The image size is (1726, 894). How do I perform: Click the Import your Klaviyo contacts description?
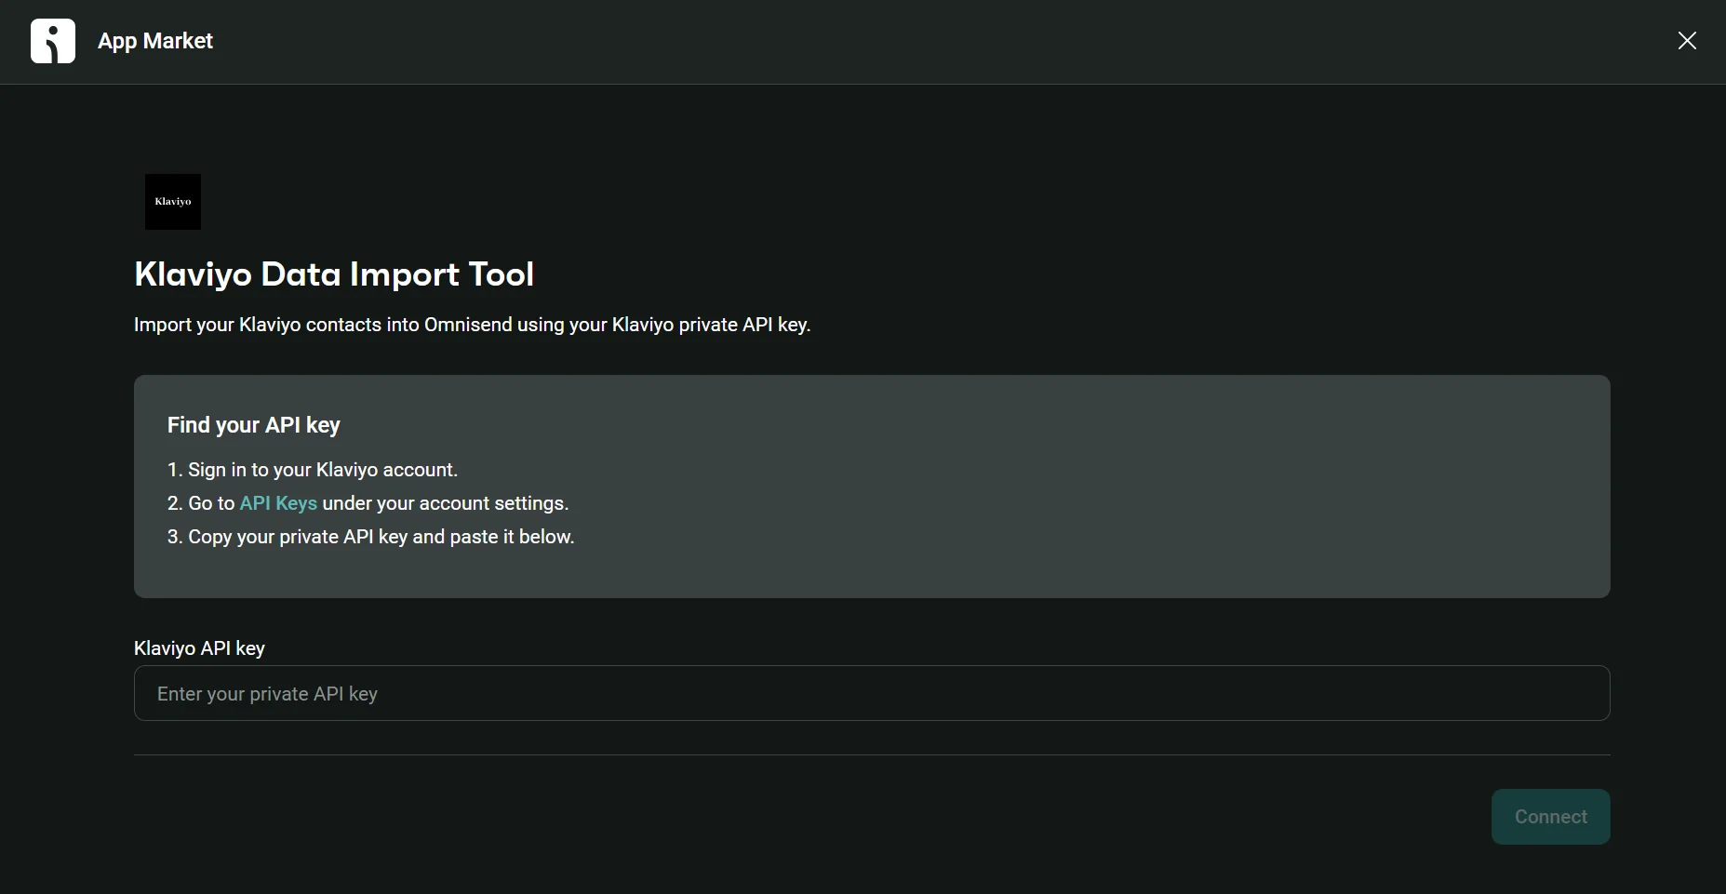pos(473,325)
